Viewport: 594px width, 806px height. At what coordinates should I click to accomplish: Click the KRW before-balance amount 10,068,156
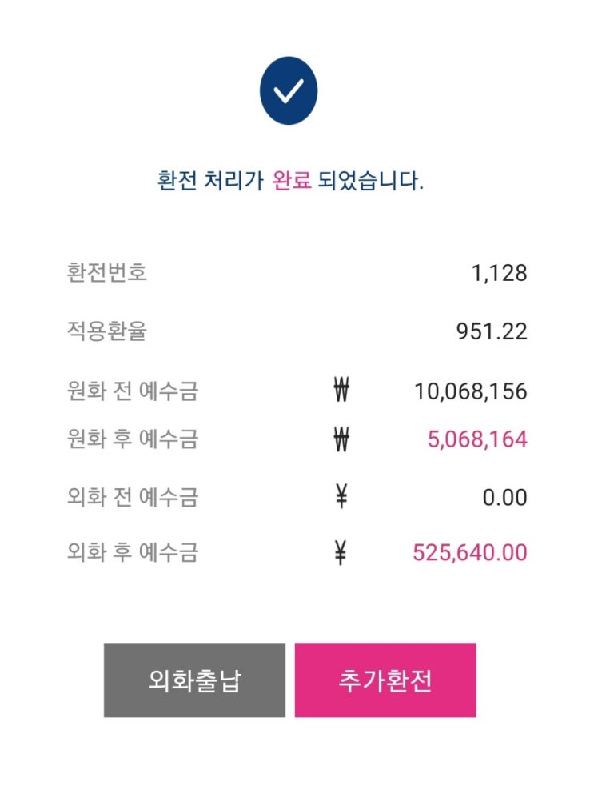click(470, 391)
